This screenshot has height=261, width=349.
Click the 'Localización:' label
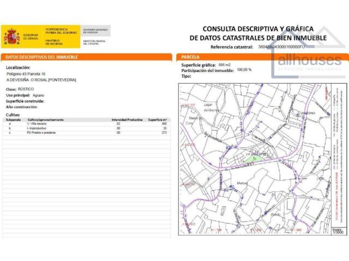[18, 67]
